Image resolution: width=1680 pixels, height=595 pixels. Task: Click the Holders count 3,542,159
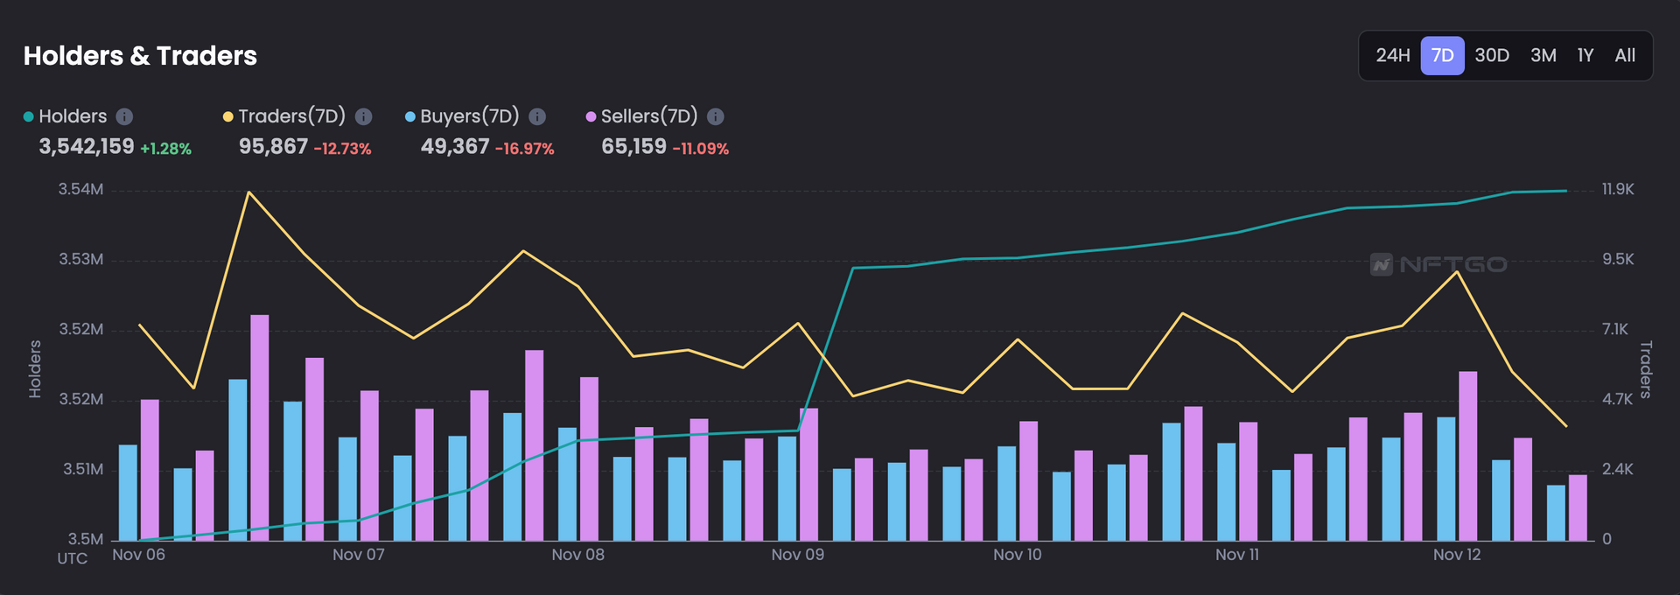coord(87,147)
